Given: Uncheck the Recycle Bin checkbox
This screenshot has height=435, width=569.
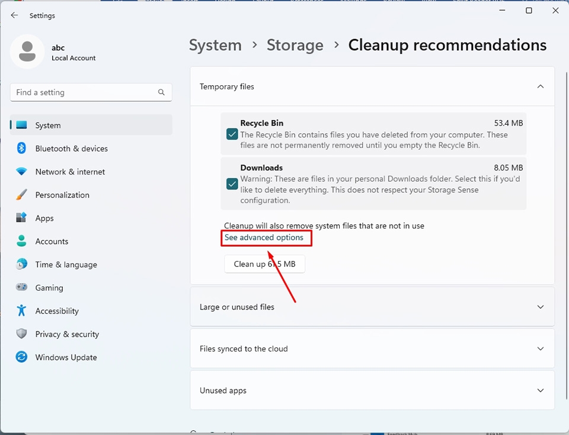Looking at the screenshot, I should [x=232, y=134].
